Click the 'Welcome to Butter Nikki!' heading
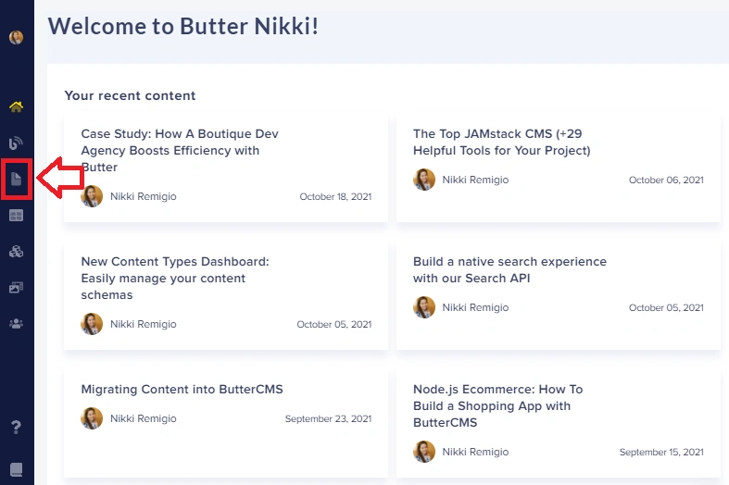729x485 pixels. pyautogui.click(x=183, y=26)
